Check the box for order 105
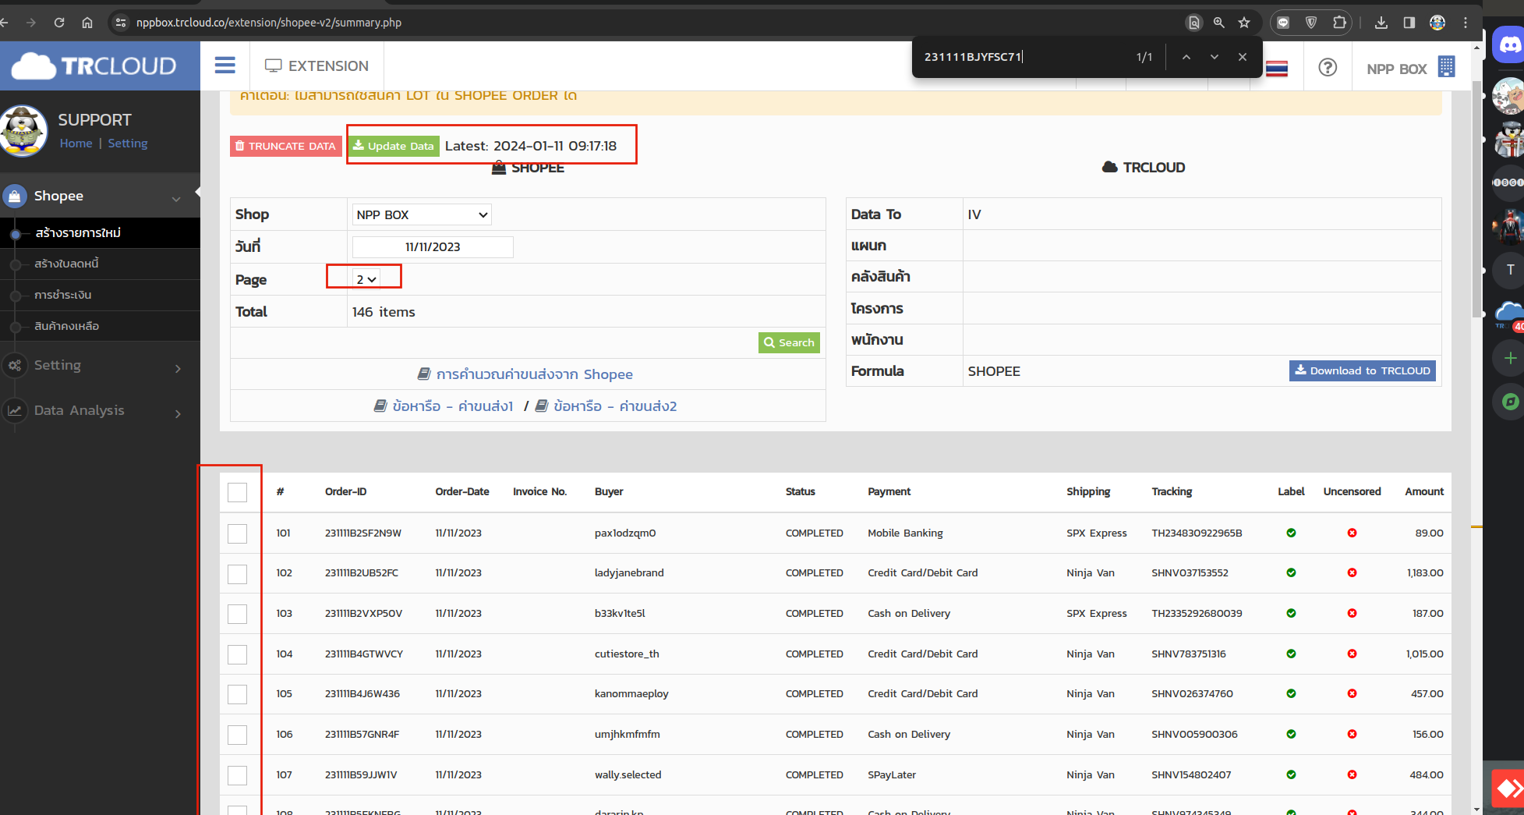 point(237,694)
